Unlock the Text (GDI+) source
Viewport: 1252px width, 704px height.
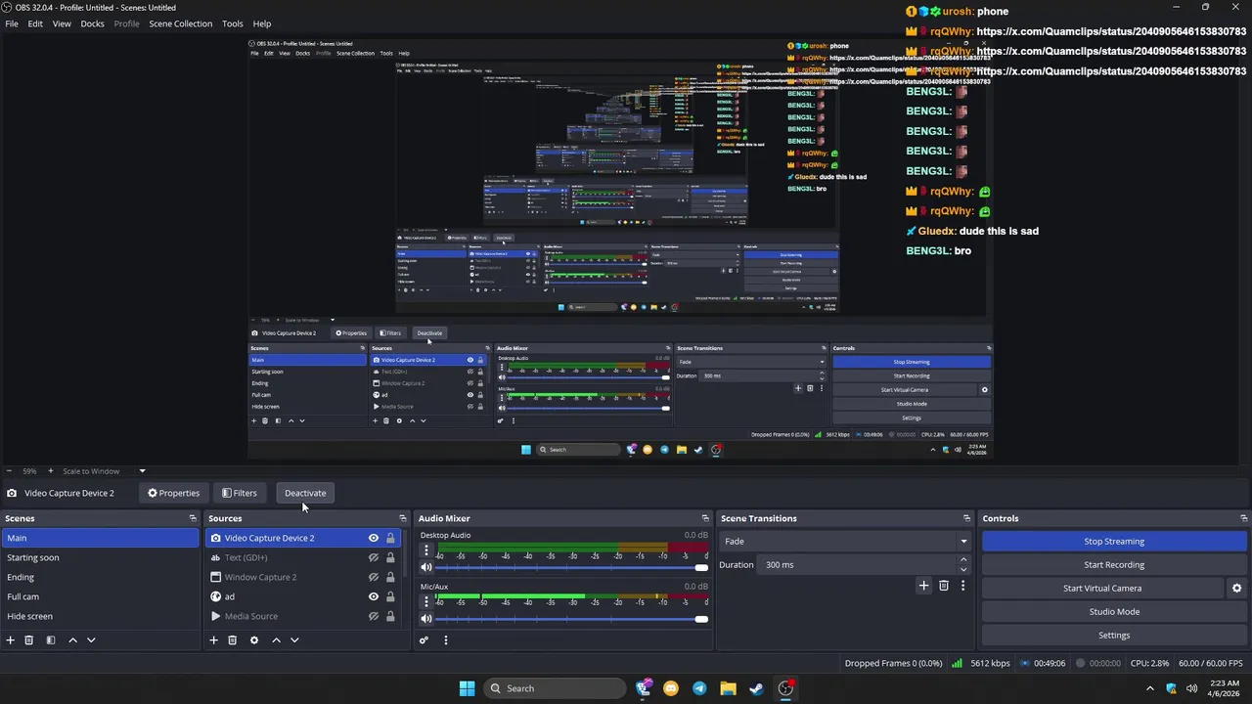coord(390,557)
